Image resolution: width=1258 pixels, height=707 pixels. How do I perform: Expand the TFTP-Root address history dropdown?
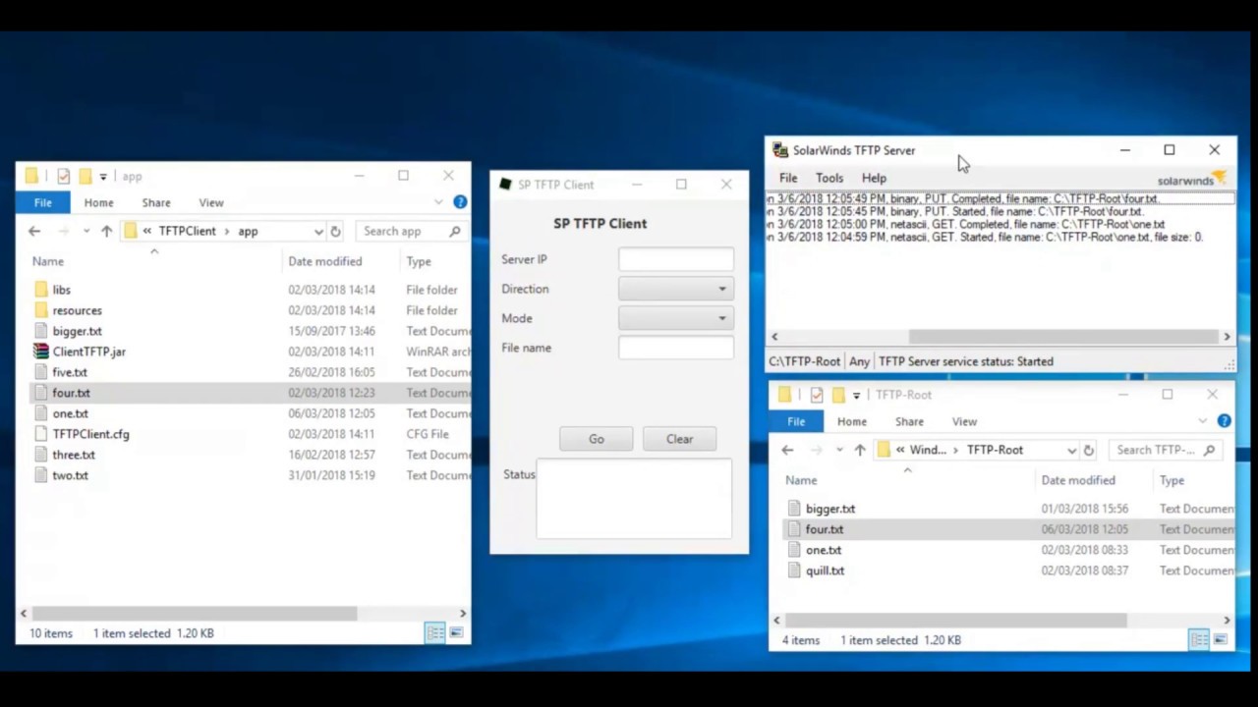1071,450
